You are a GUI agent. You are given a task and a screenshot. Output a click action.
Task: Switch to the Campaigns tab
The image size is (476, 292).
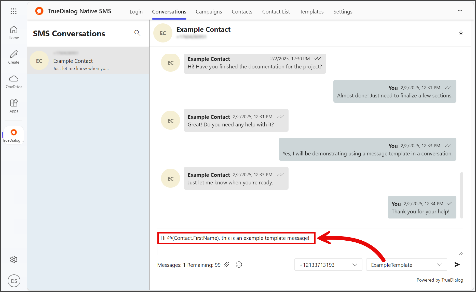[x=209, y=12]
